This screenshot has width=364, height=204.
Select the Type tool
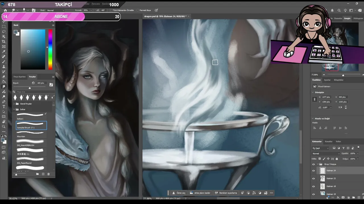[x=4, y=107]
